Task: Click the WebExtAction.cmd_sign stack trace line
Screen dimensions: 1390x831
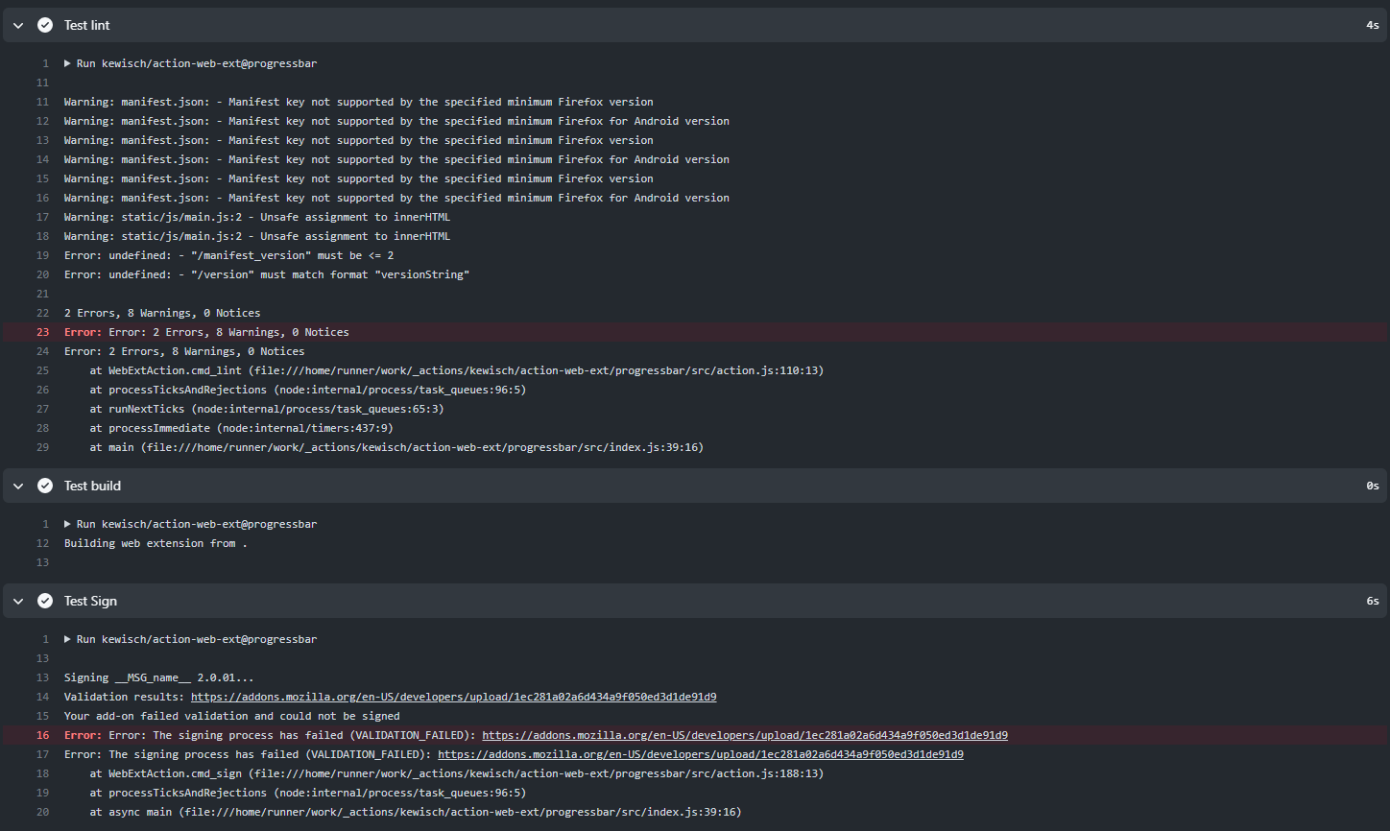Action: tap(457, 773)
